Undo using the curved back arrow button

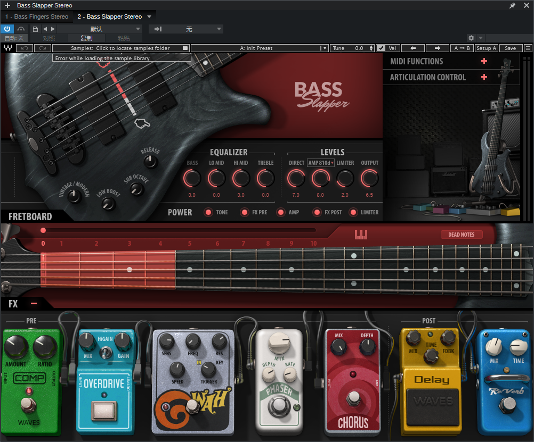(x=25, y=48)
